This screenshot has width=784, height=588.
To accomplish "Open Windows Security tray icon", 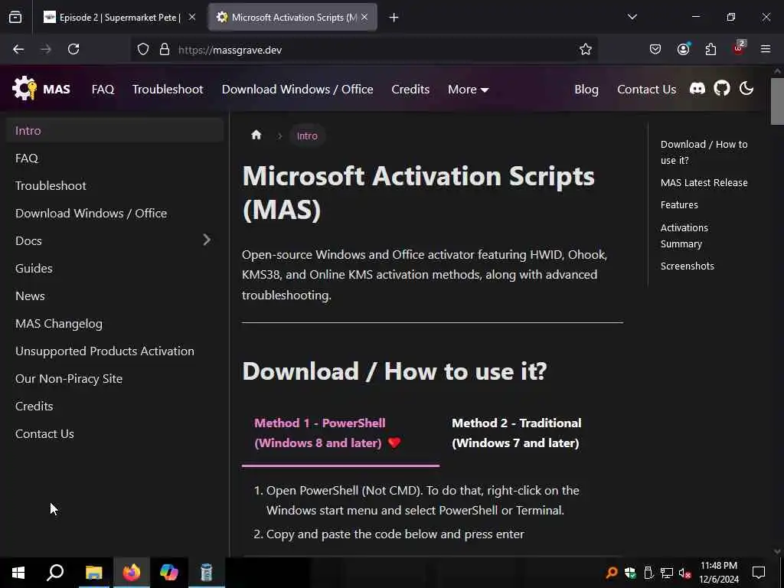I will [x=630, y=573].
